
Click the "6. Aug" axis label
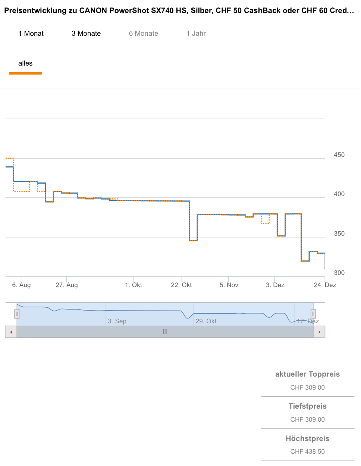click(x=21, y=285)
